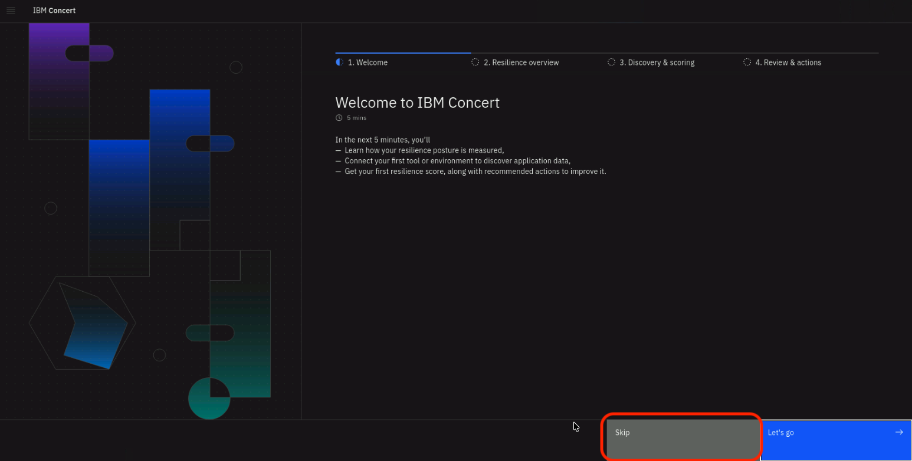Open the hamburger navigation menu
This screenshot has width=912, height=461.
pos(11,11)
